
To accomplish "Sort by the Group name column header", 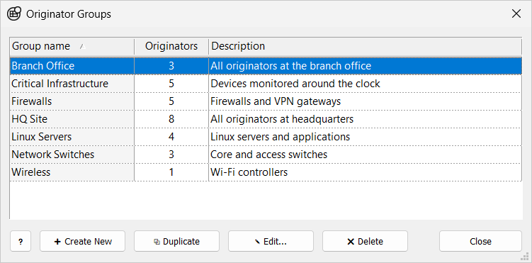I will click(x=72, y=46).
